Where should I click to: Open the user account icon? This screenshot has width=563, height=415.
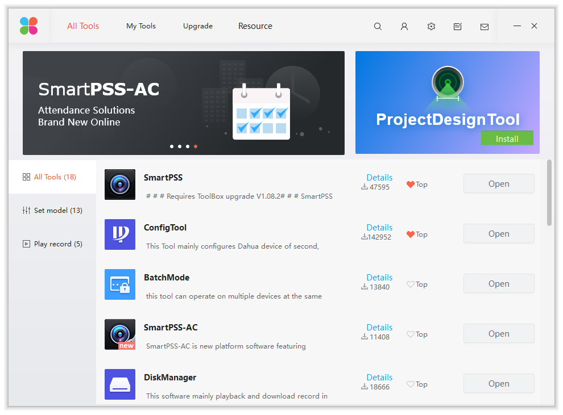(404, 26)
